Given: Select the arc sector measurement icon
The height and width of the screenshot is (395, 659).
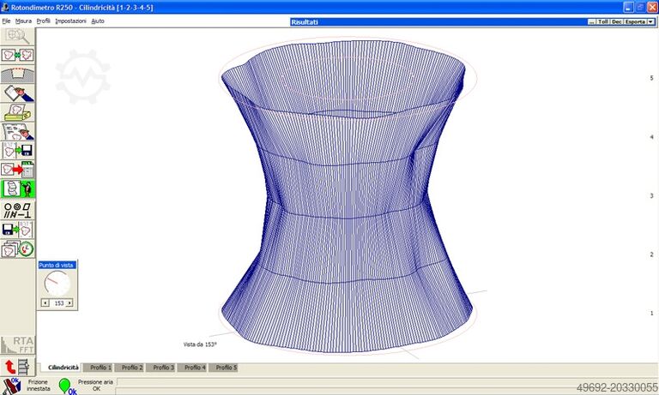Looking at the screenshot, I should point(17,74).
